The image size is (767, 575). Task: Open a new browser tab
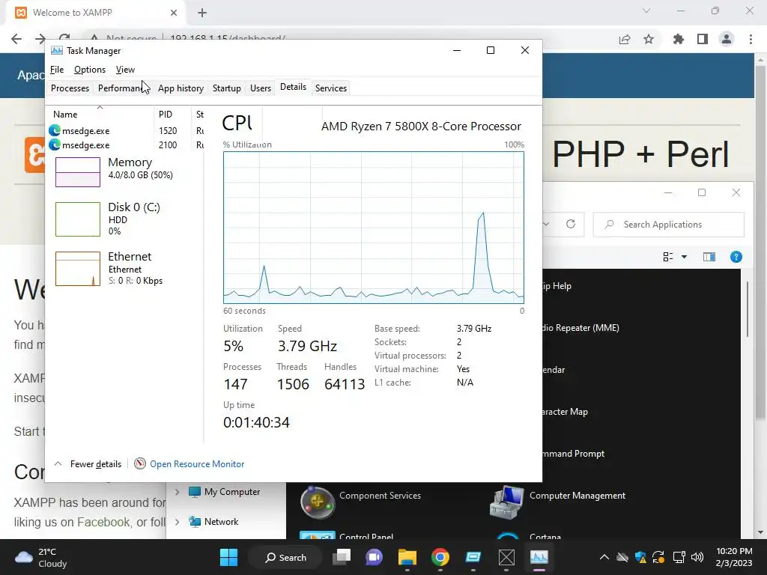(202, 13)
